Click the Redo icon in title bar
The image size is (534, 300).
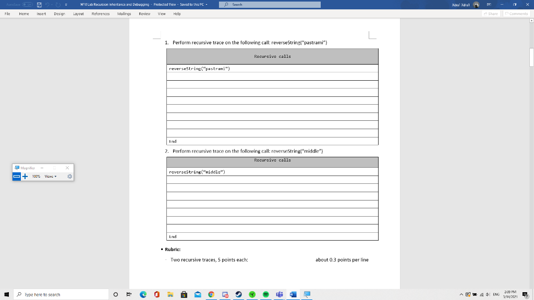[x=58, y=5]
